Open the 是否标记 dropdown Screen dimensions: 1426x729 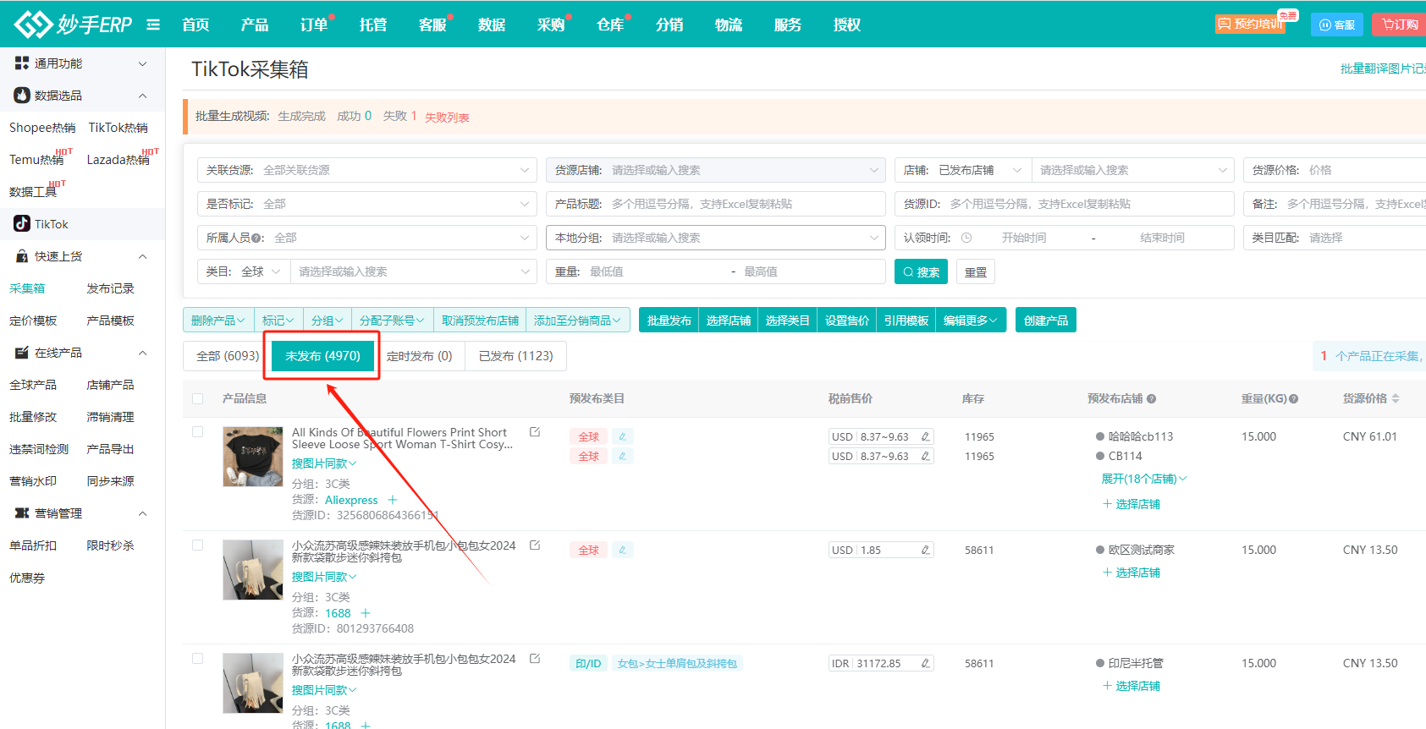tap(367, 204)
